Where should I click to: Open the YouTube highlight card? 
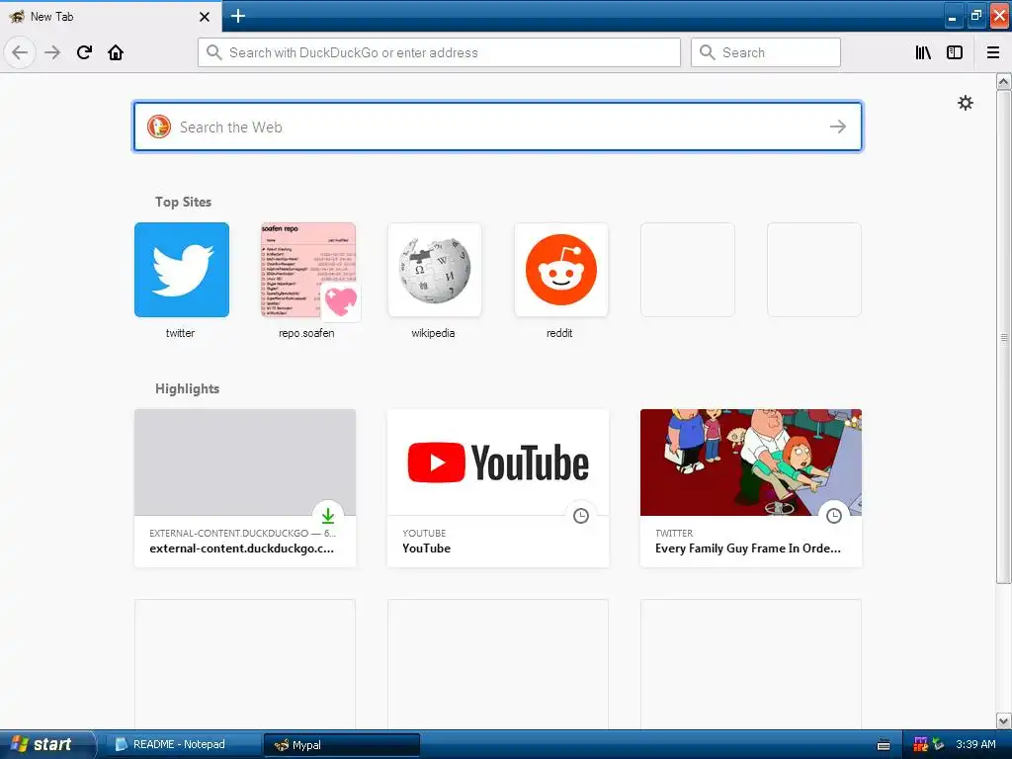[x=498, y=488]
